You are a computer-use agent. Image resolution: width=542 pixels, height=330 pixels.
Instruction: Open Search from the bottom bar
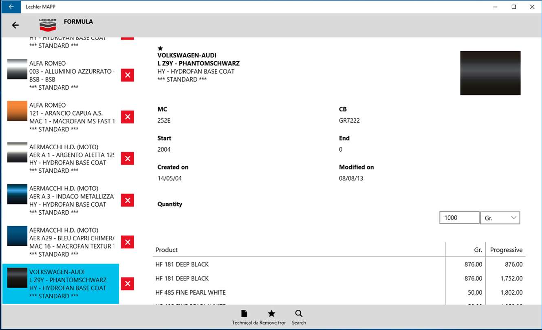point(299,317)
